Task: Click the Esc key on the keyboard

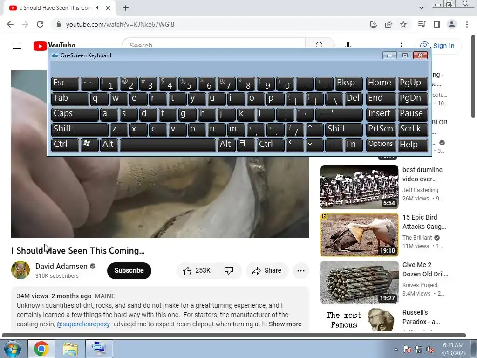Action: pos(65,83)
